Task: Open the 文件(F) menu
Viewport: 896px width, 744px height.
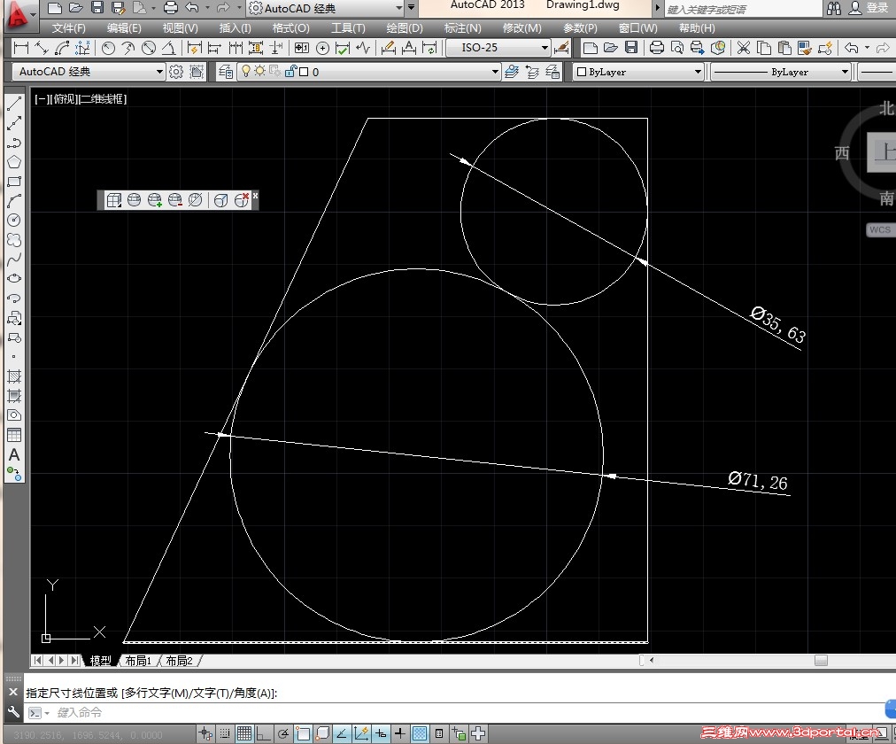Action: (x=68, y=28)
